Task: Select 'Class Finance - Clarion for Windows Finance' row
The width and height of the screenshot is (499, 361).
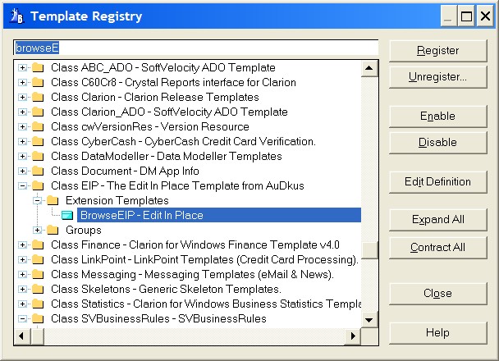Action: (195, 244)
